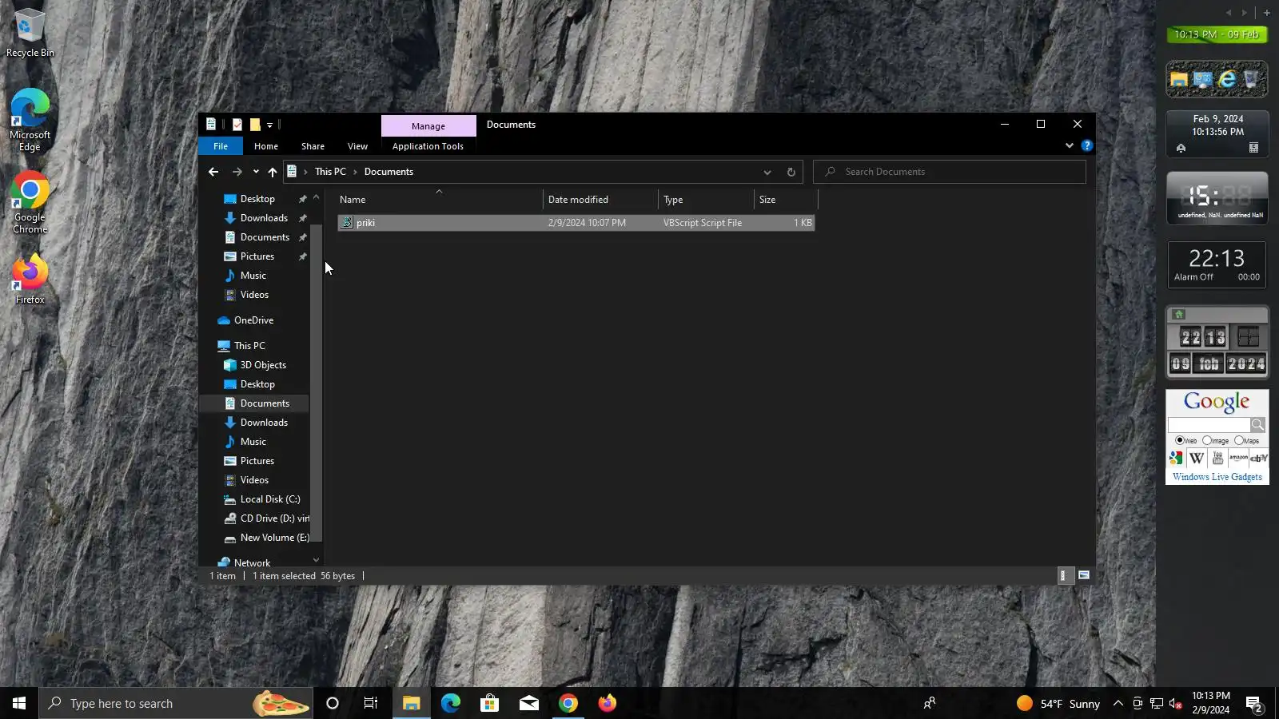
Task: Switch to the Home ribbon tab
Action: tap(266, 146)
